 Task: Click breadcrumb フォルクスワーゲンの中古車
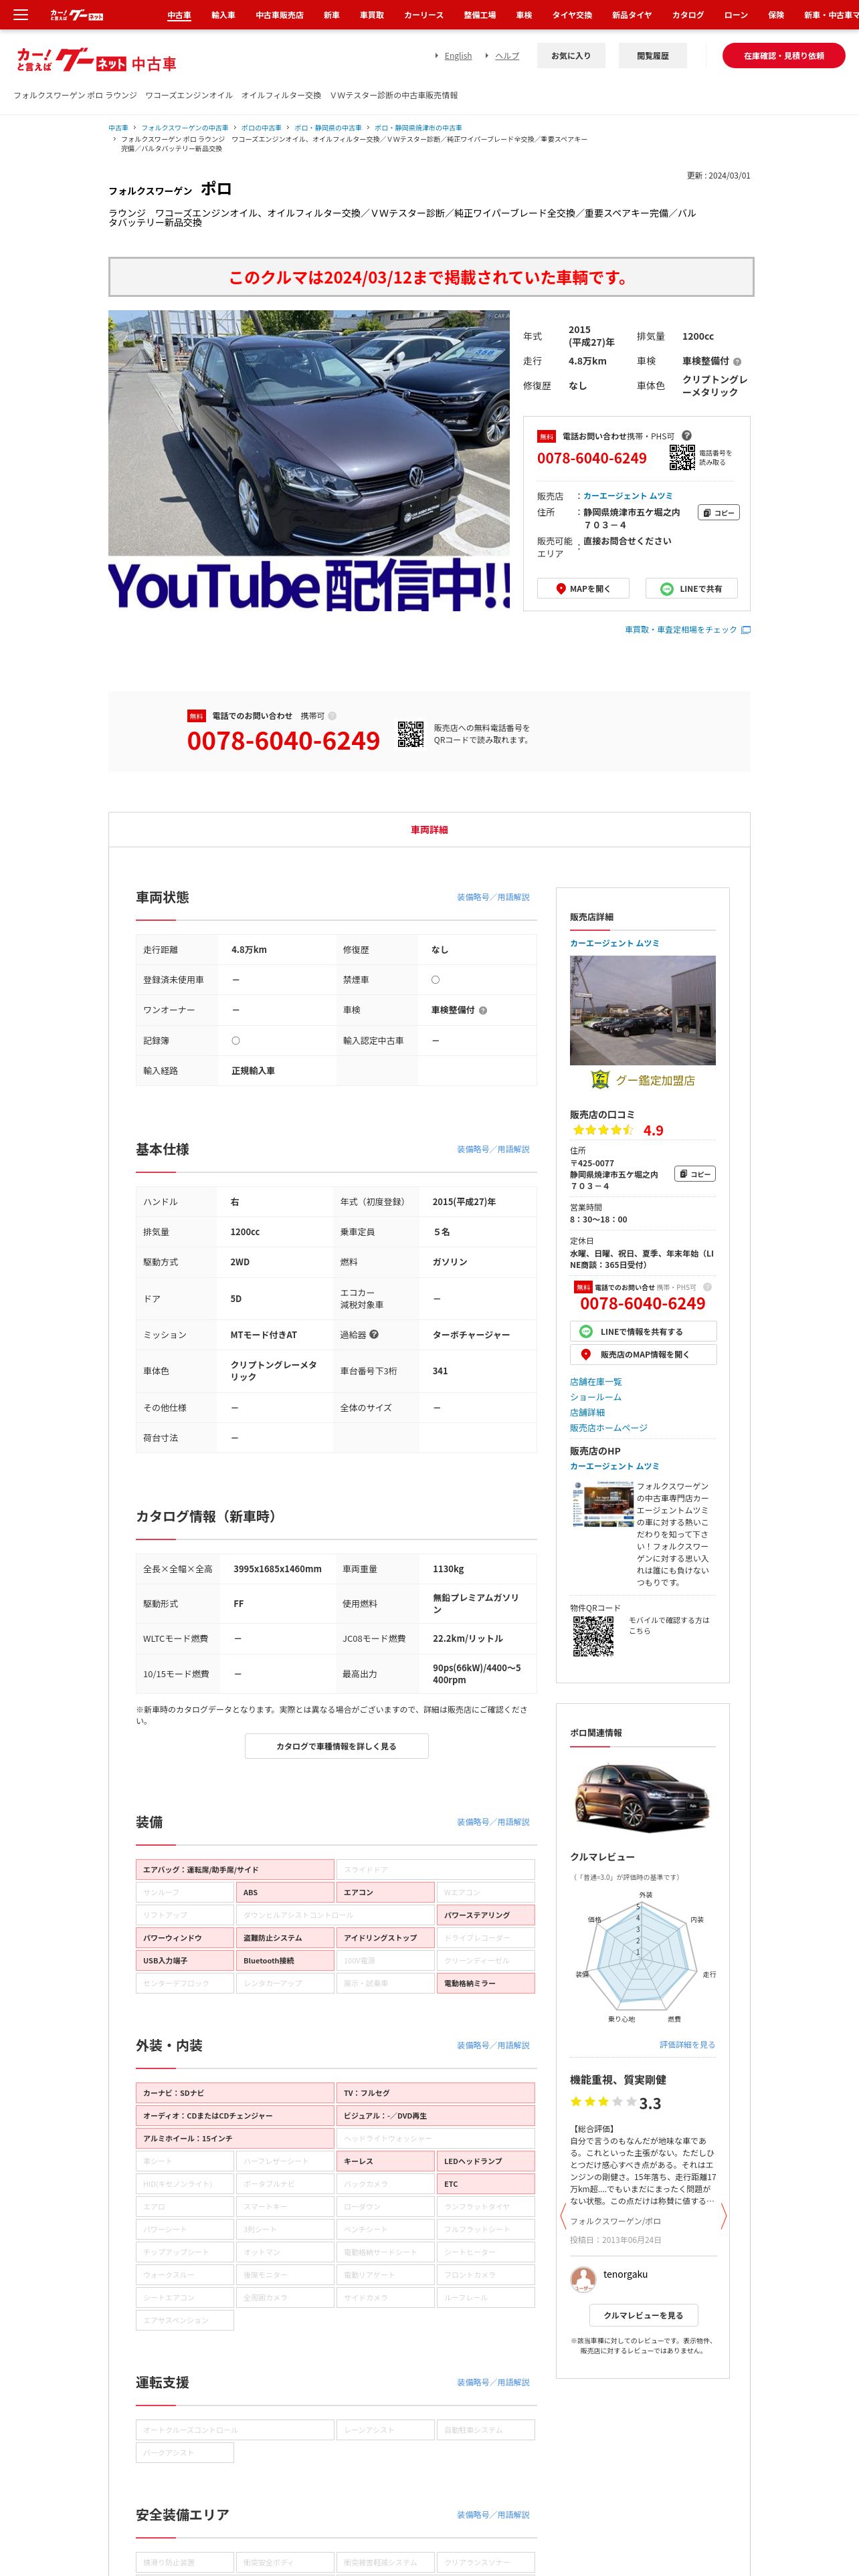pos(185,128)
